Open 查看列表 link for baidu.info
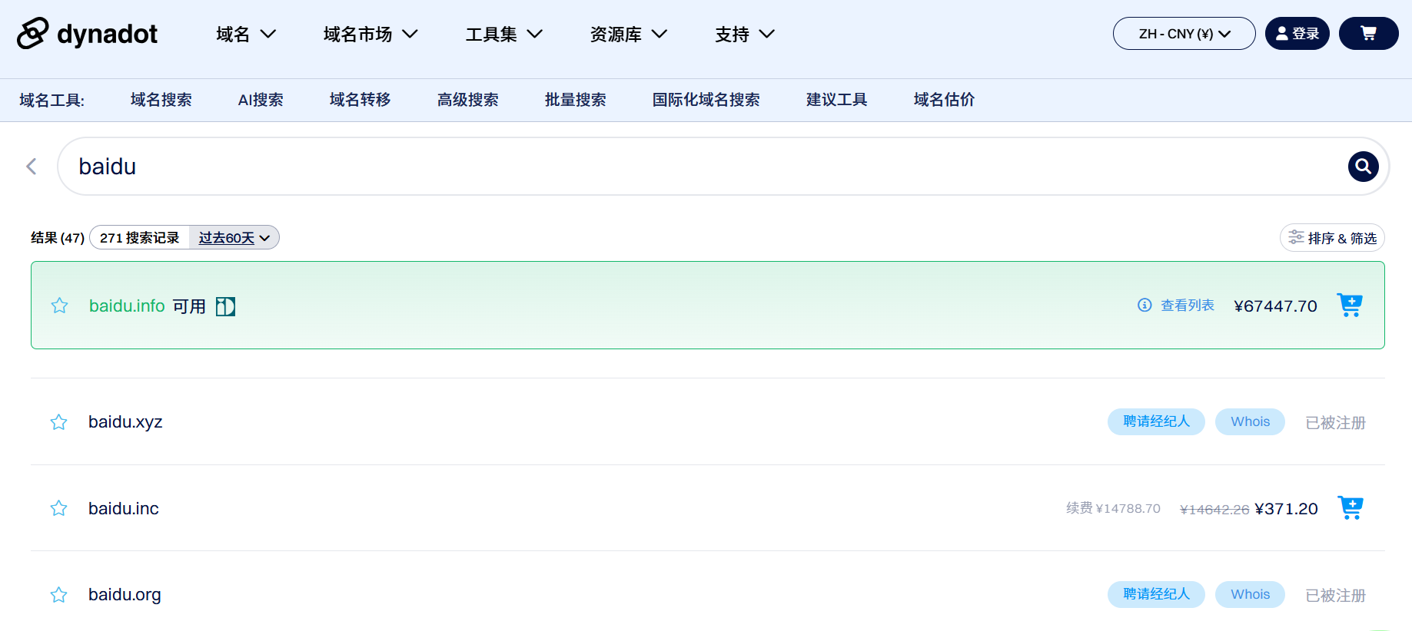 pyautogui.click(x=1188, y=306)
